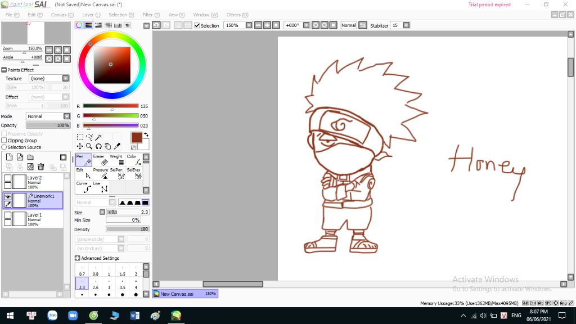
Task: Select the magic wand tool
Action: [98, 137]
